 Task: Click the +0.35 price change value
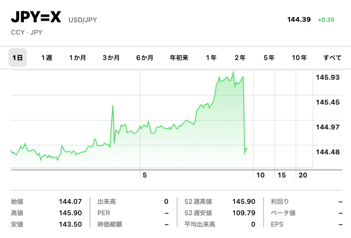326,20
